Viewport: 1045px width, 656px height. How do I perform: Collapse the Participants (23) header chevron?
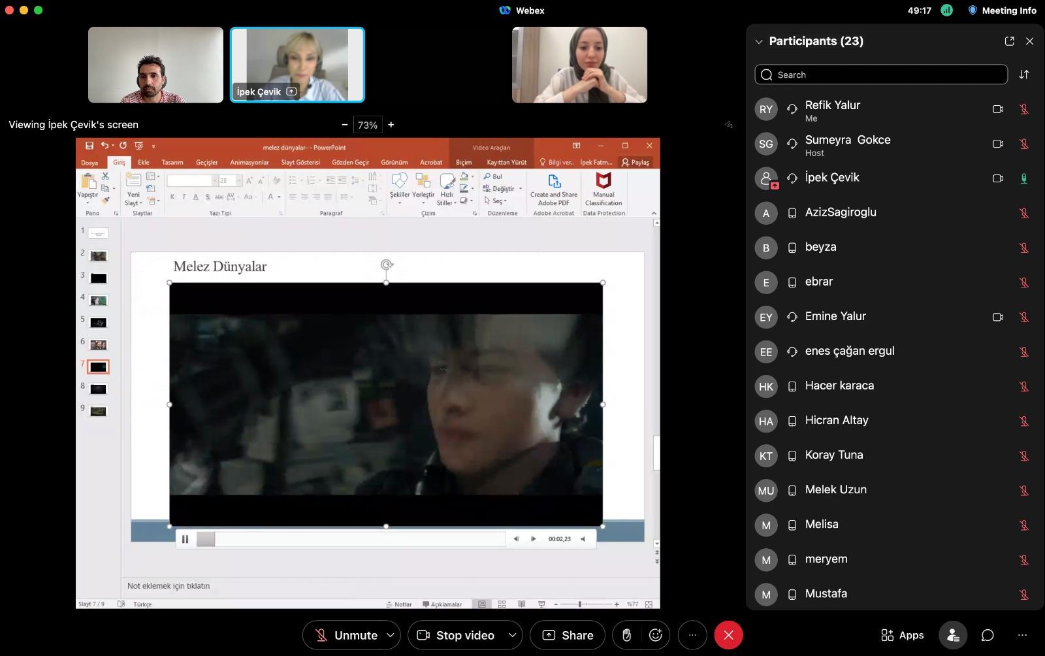[x=759, y=42]
